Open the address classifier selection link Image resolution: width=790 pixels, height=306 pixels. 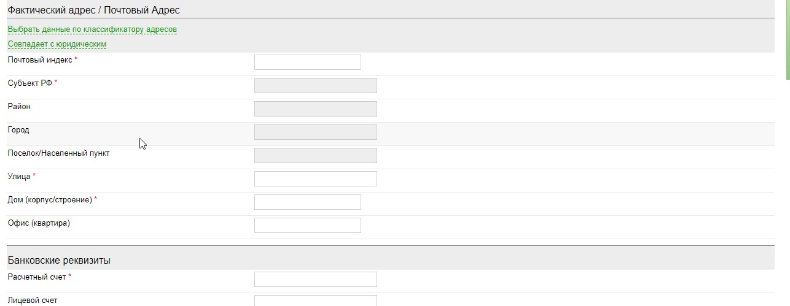(92, 29)
